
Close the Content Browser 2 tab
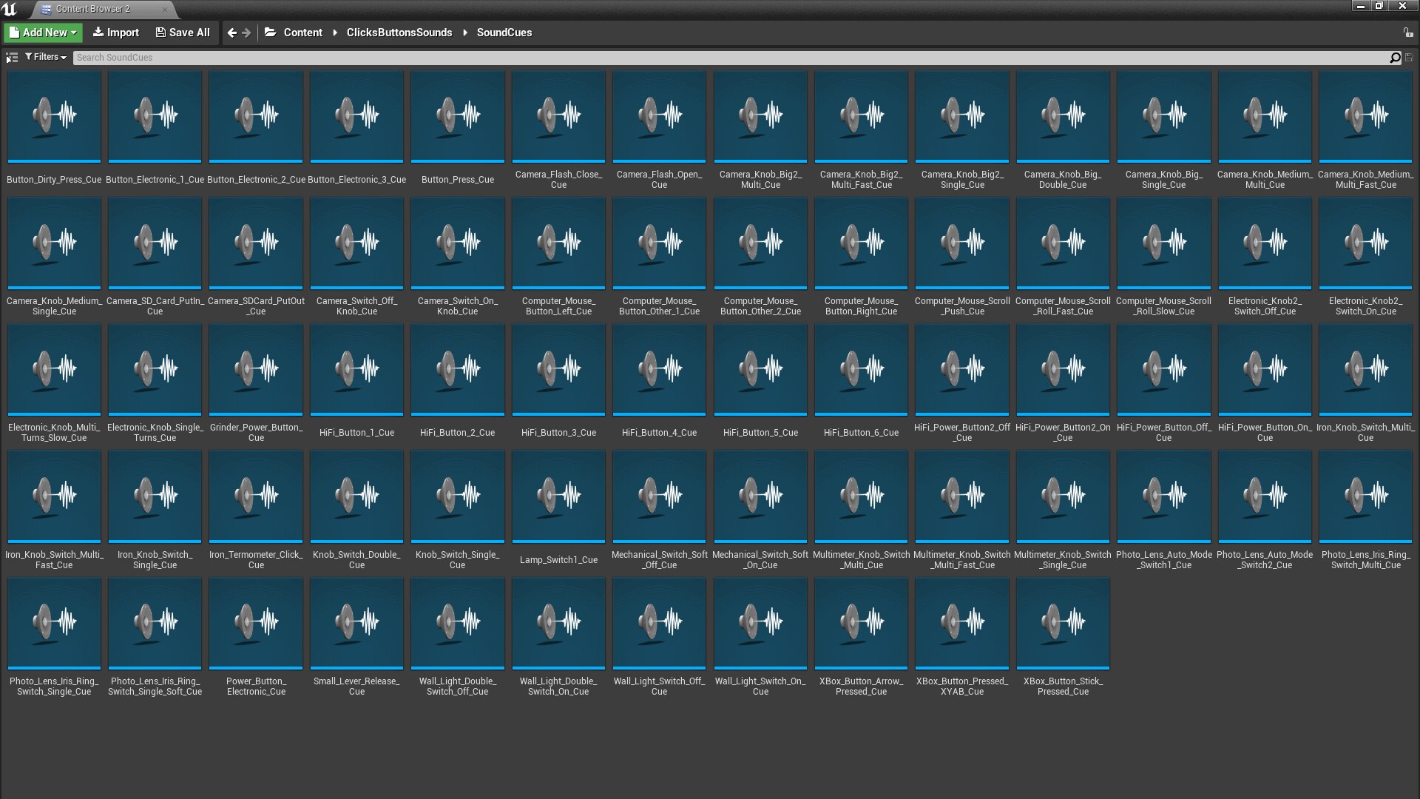point(164,10)
